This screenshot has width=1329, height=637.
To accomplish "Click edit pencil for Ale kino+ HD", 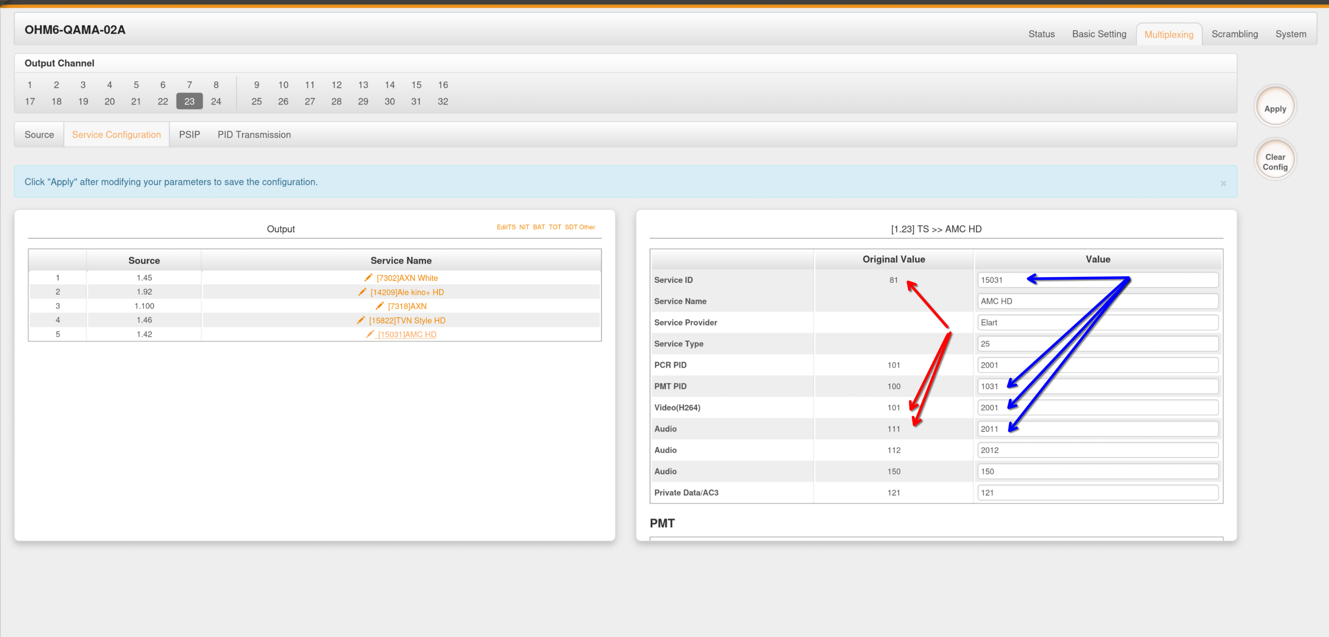I will [362, 292].
